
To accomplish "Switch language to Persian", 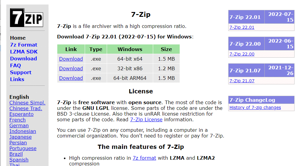I will (x=18, y=143).
